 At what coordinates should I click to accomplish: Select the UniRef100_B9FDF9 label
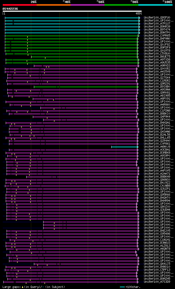tap(157, 47)
